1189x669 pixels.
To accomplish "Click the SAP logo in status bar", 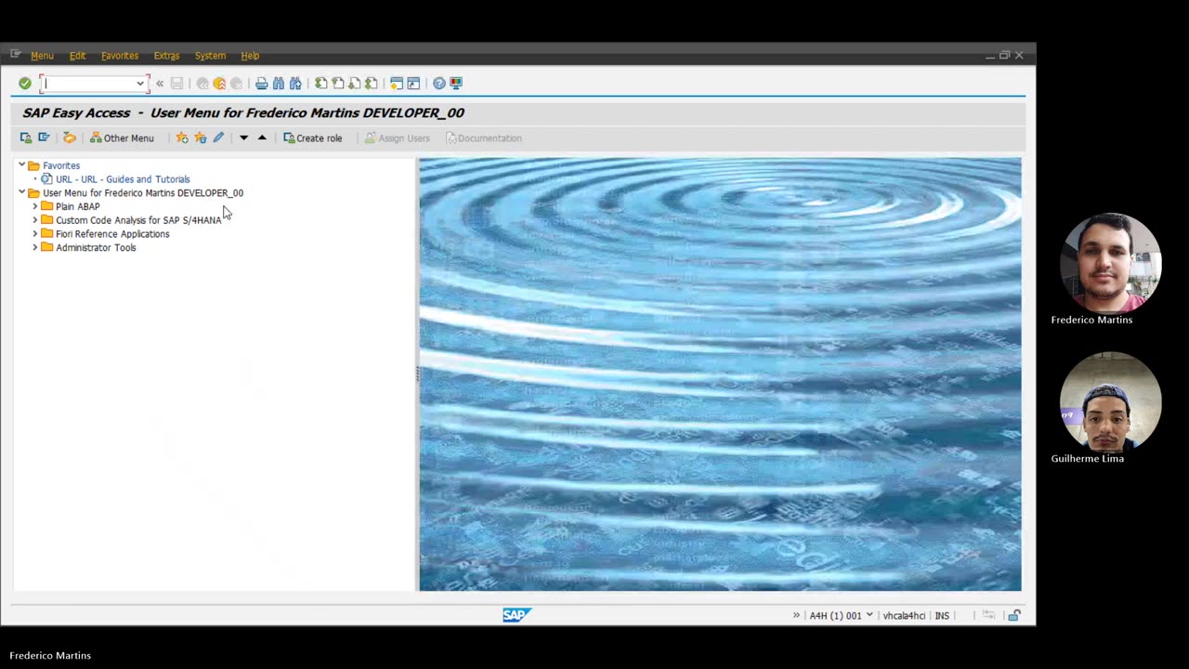I will pos(516,615).
